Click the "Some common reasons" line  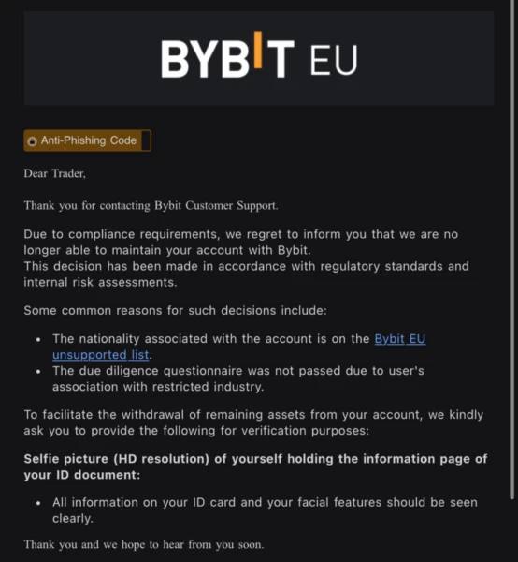(175, 310)
